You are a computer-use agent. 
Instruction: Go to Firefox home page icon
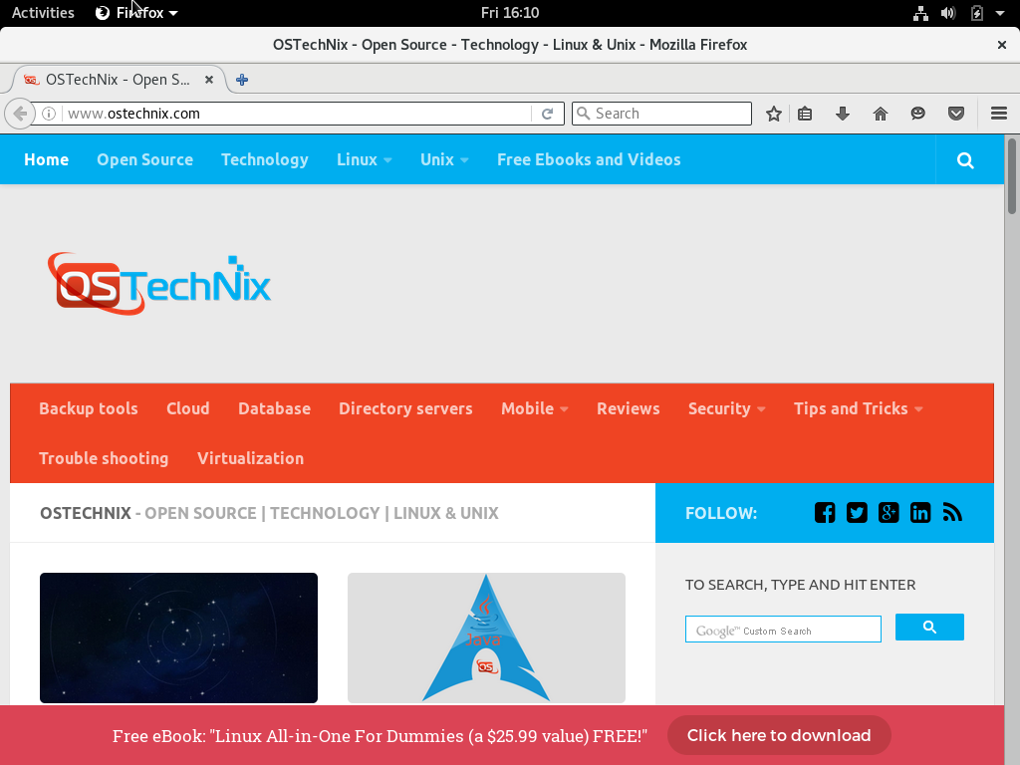pyautogui.click(x=881, y=114)
